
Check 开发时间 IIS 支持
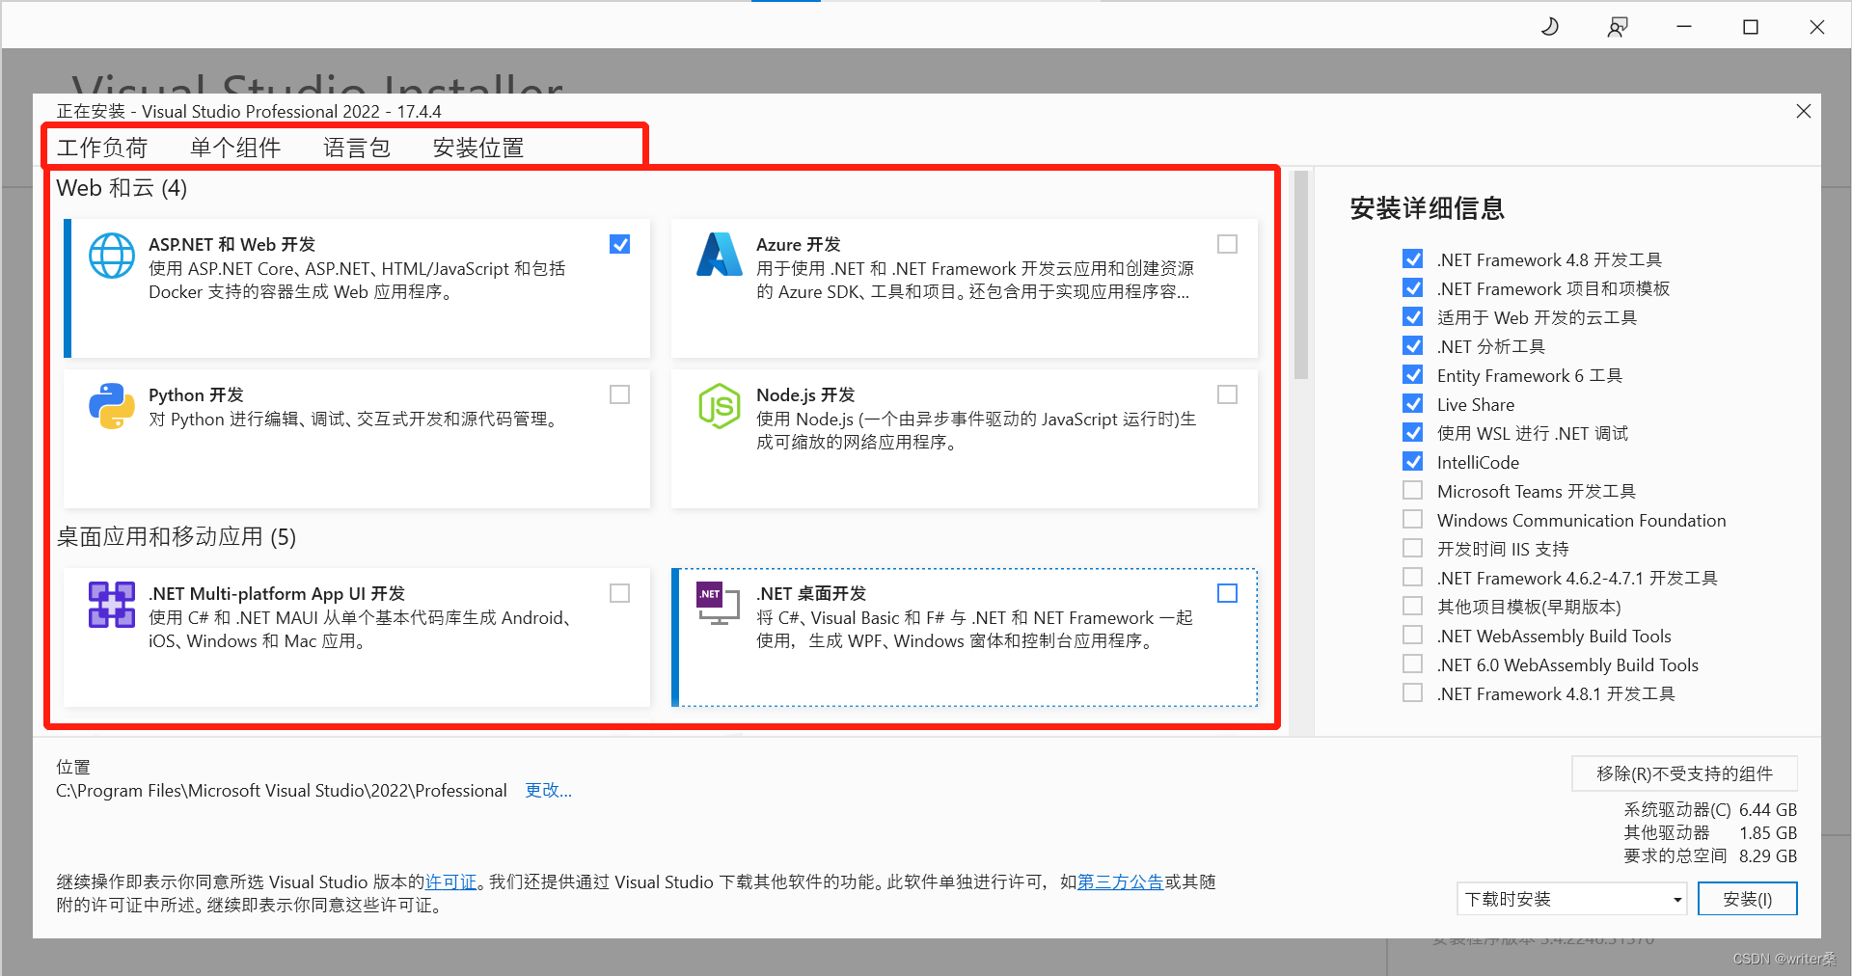(x=1413, y=549)
